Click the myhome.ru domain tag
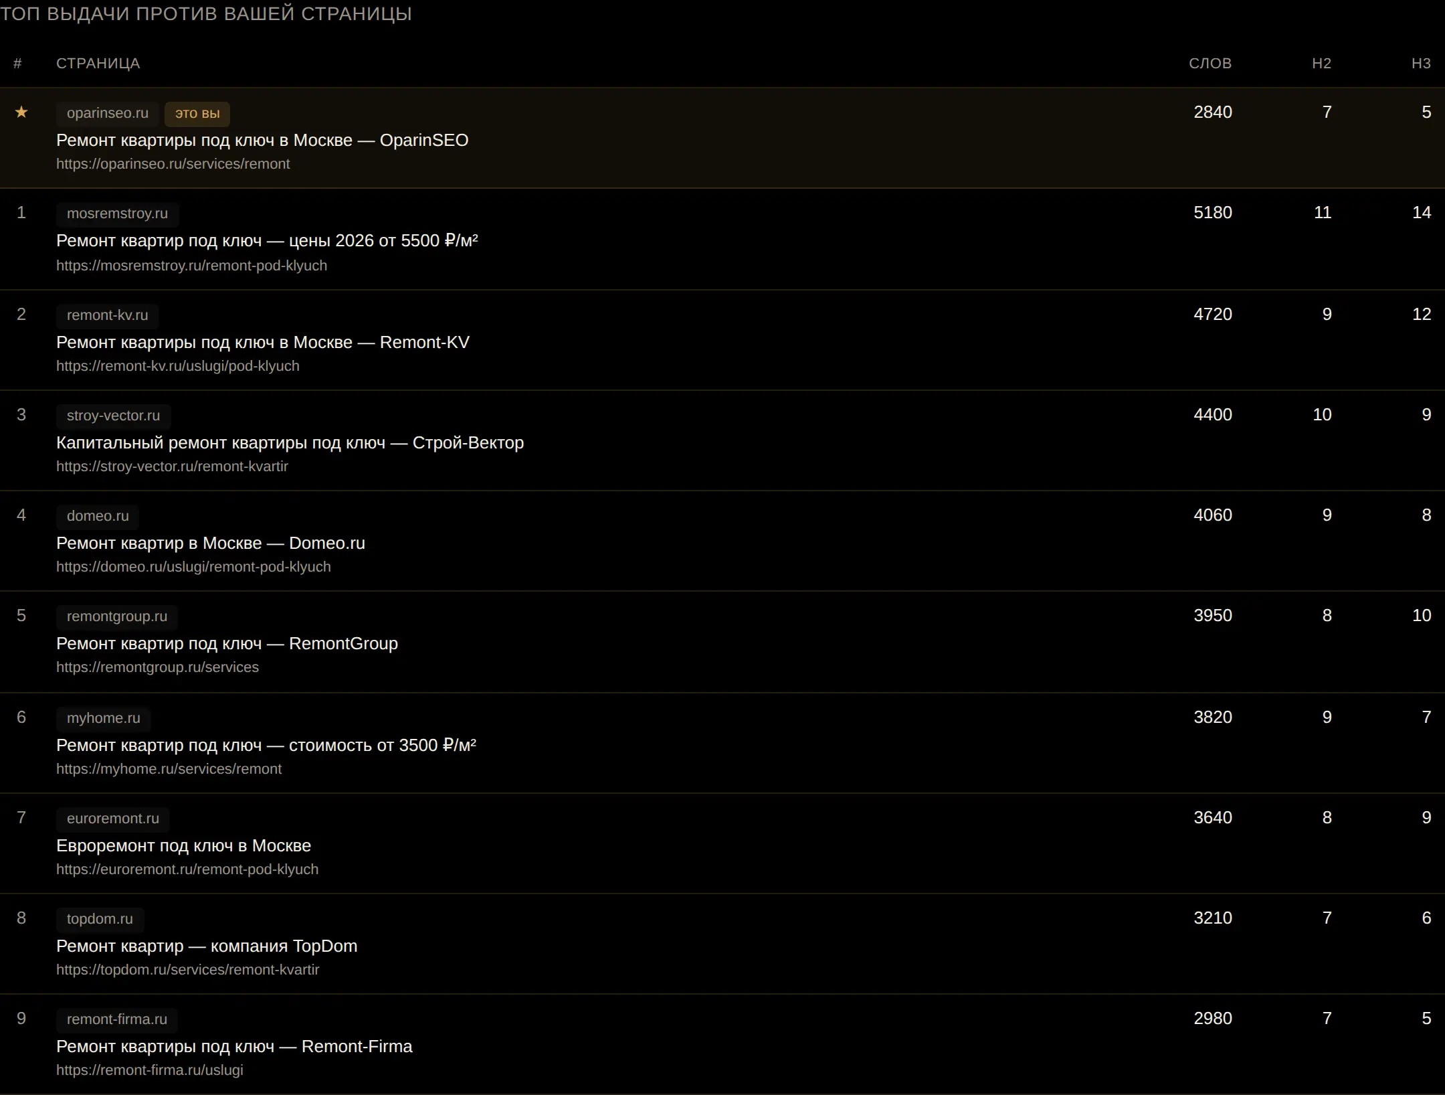Screen dimensions: 1445x1095 pos(104,718)
